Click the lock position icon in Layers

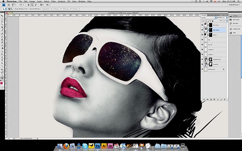pos(211,21)
